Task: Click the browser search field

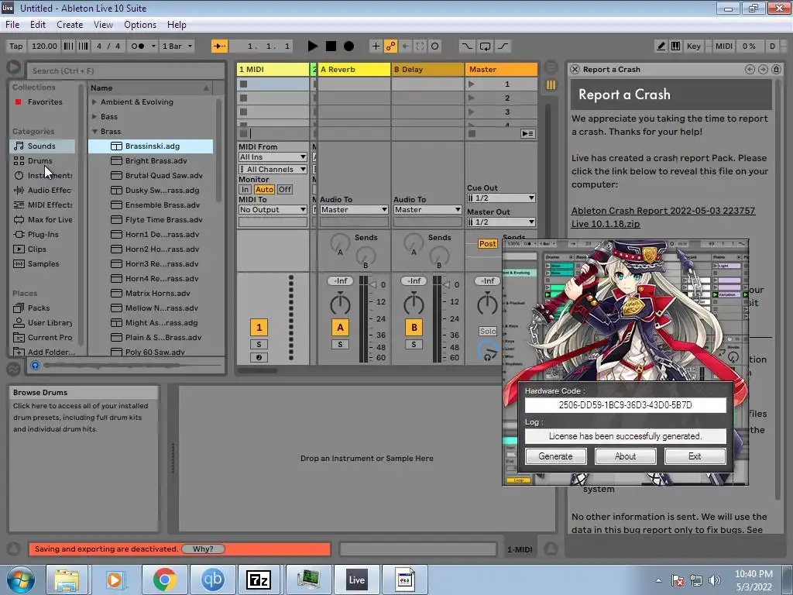Action: 125,71
